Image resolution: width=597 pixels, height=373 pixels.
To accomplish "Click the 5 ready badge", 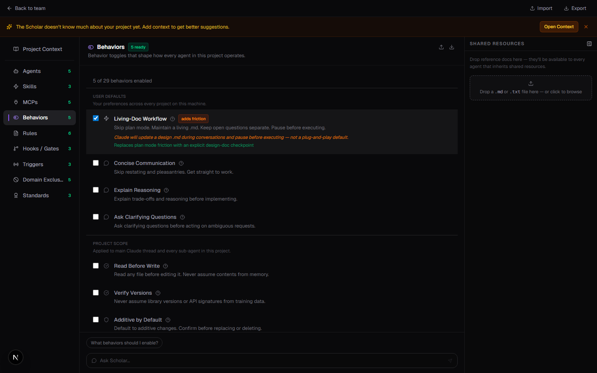I will point(138,47).
